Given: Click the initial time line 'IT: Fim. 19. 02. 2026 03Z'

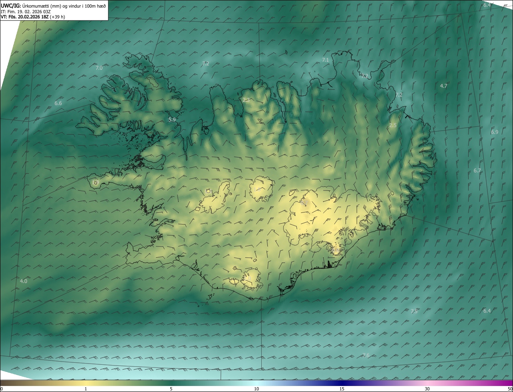Looking at the screenshot, I should [x=26, y=12].
